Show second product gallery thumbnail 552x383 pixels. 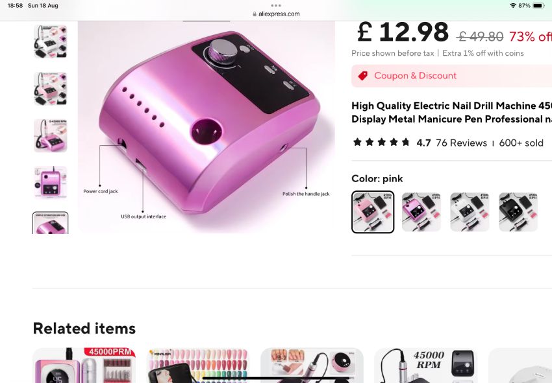tap(51, 89)
